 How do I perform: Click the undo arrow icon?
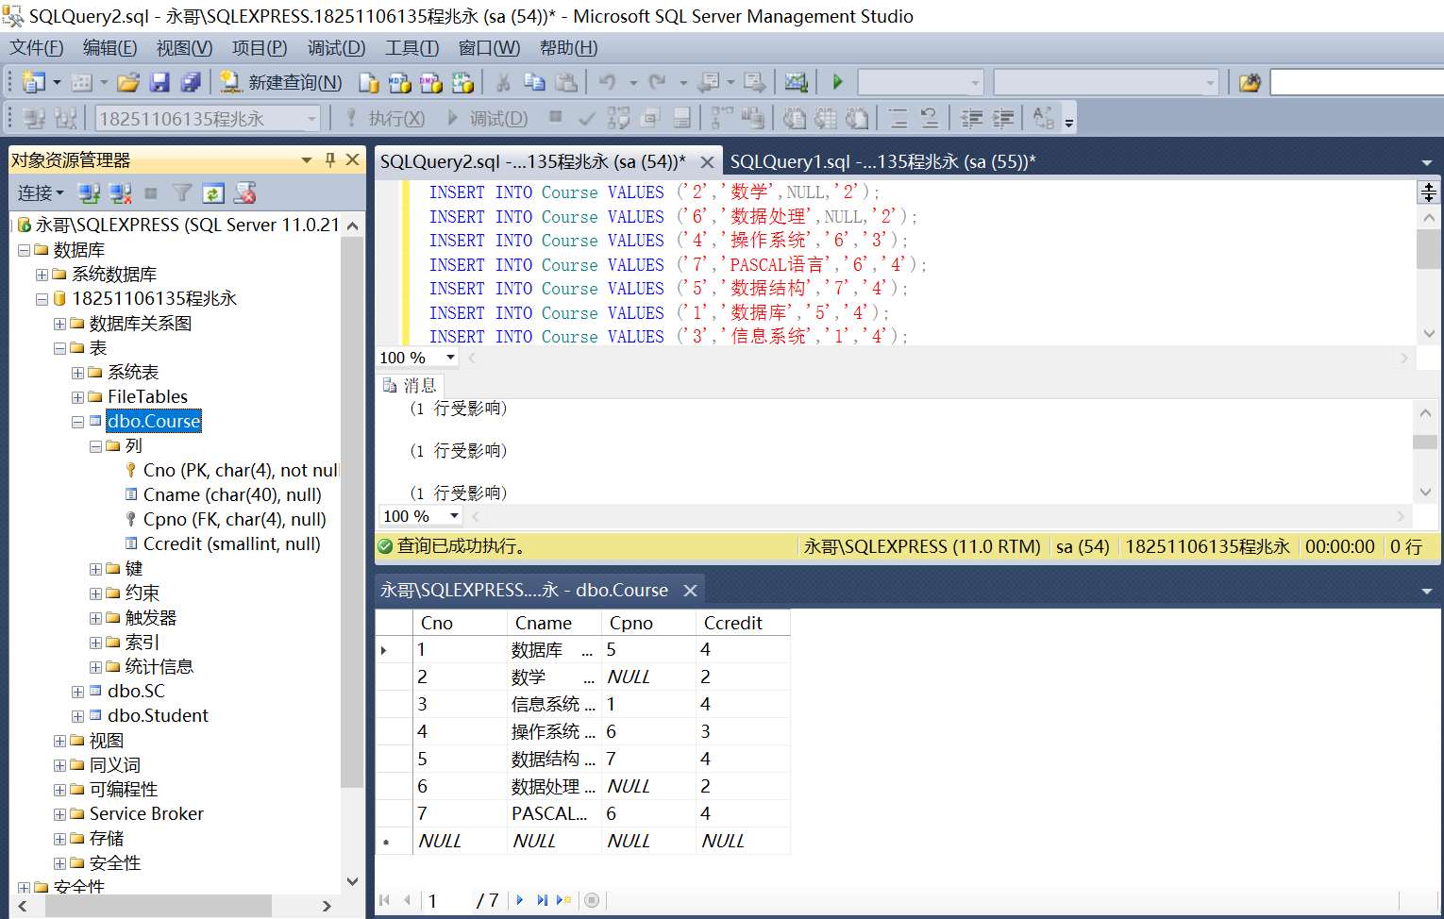608,83
